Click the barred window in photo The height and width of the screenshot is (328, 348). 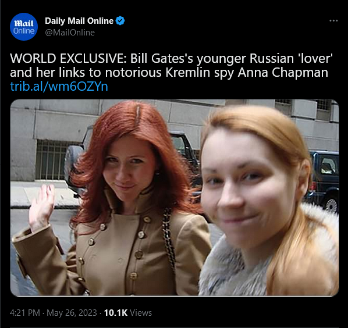pyautogui.click(x=50, y=159)
